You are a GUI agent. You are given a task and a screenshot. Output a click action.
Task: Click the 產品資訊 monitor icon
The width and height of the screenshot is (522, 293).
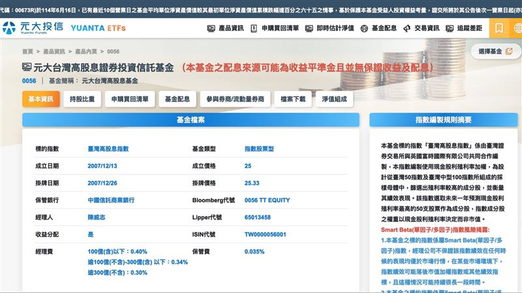211,29
